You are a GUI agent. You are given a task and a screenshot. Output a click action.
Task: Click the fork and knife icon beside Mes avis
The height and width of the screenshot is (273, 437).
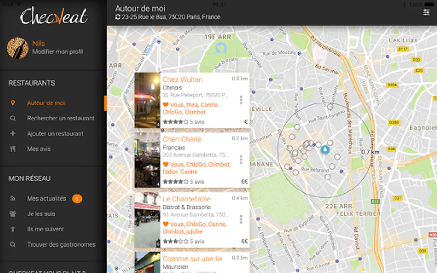(x=13, y=149)
